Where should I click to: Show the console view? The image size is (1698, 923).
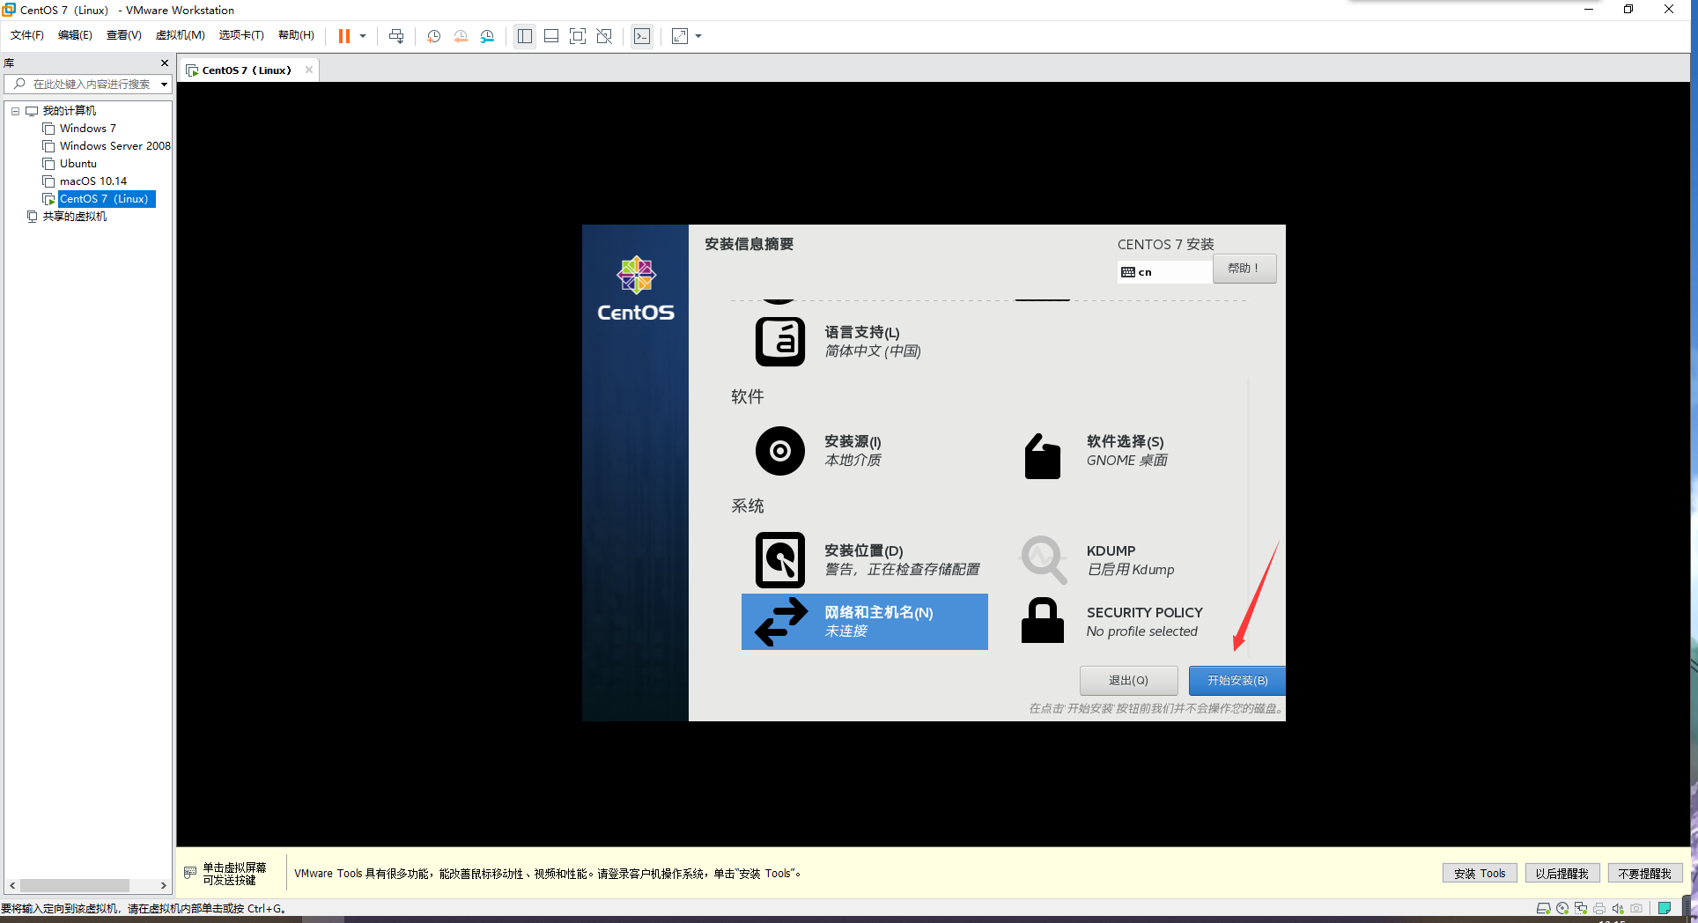pyautogui.click(x=642, y=36)
